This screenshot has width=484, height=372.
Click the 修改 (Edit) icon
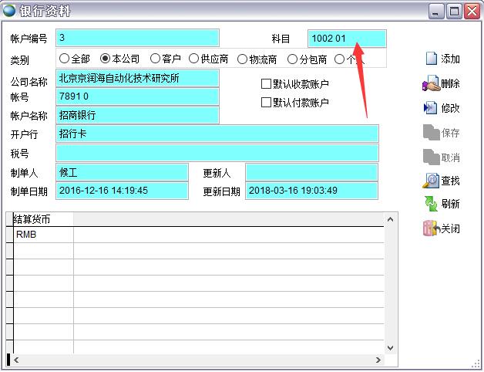(431, 108)
